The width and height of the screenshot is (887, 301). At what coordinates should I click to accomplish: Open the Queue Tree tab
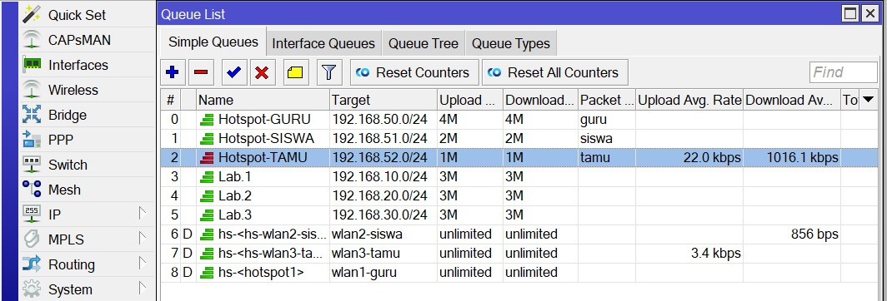(x=423, y=43)
